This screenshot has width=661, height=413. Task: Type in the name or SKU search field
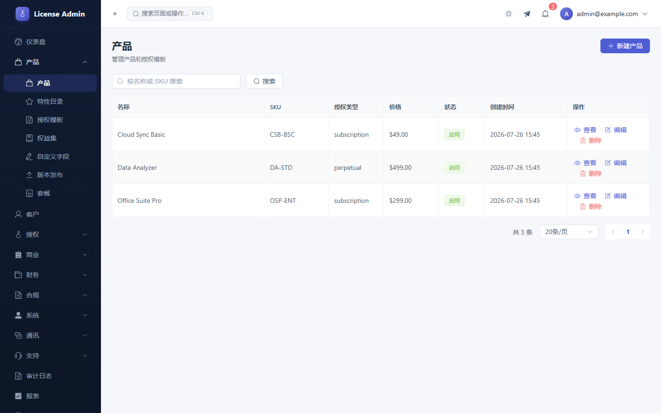[176, 81]
